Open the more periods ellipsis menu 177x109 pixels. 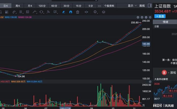99,5
